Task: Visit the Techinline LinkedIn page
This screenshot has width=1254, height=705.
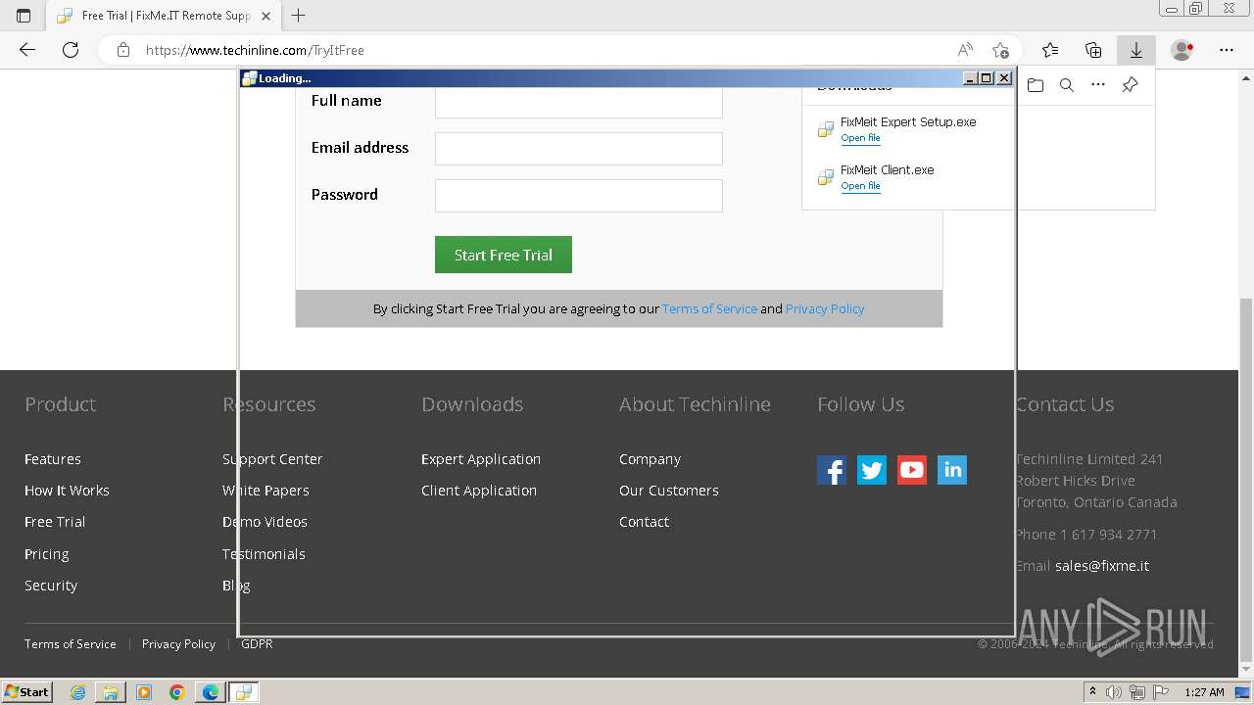Action: 952,470
